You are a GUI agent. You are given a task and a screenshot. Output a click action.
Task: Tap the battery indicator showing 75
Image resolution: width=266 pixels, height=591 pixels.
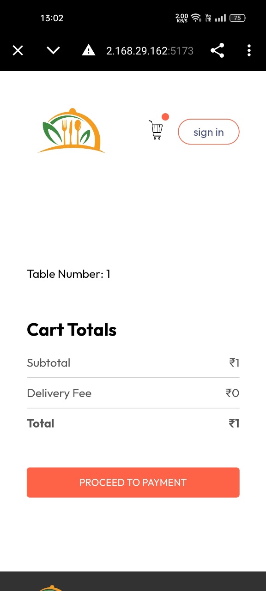(238, 18)
